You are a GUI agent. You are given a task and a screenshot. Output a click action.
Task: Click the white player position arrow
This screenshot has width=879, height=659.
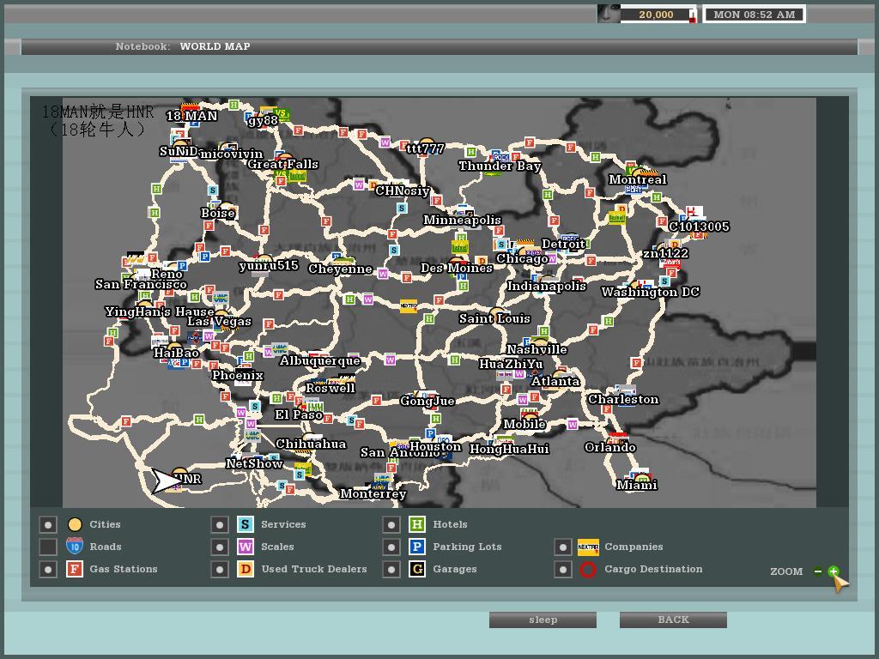tap(164, 481)
